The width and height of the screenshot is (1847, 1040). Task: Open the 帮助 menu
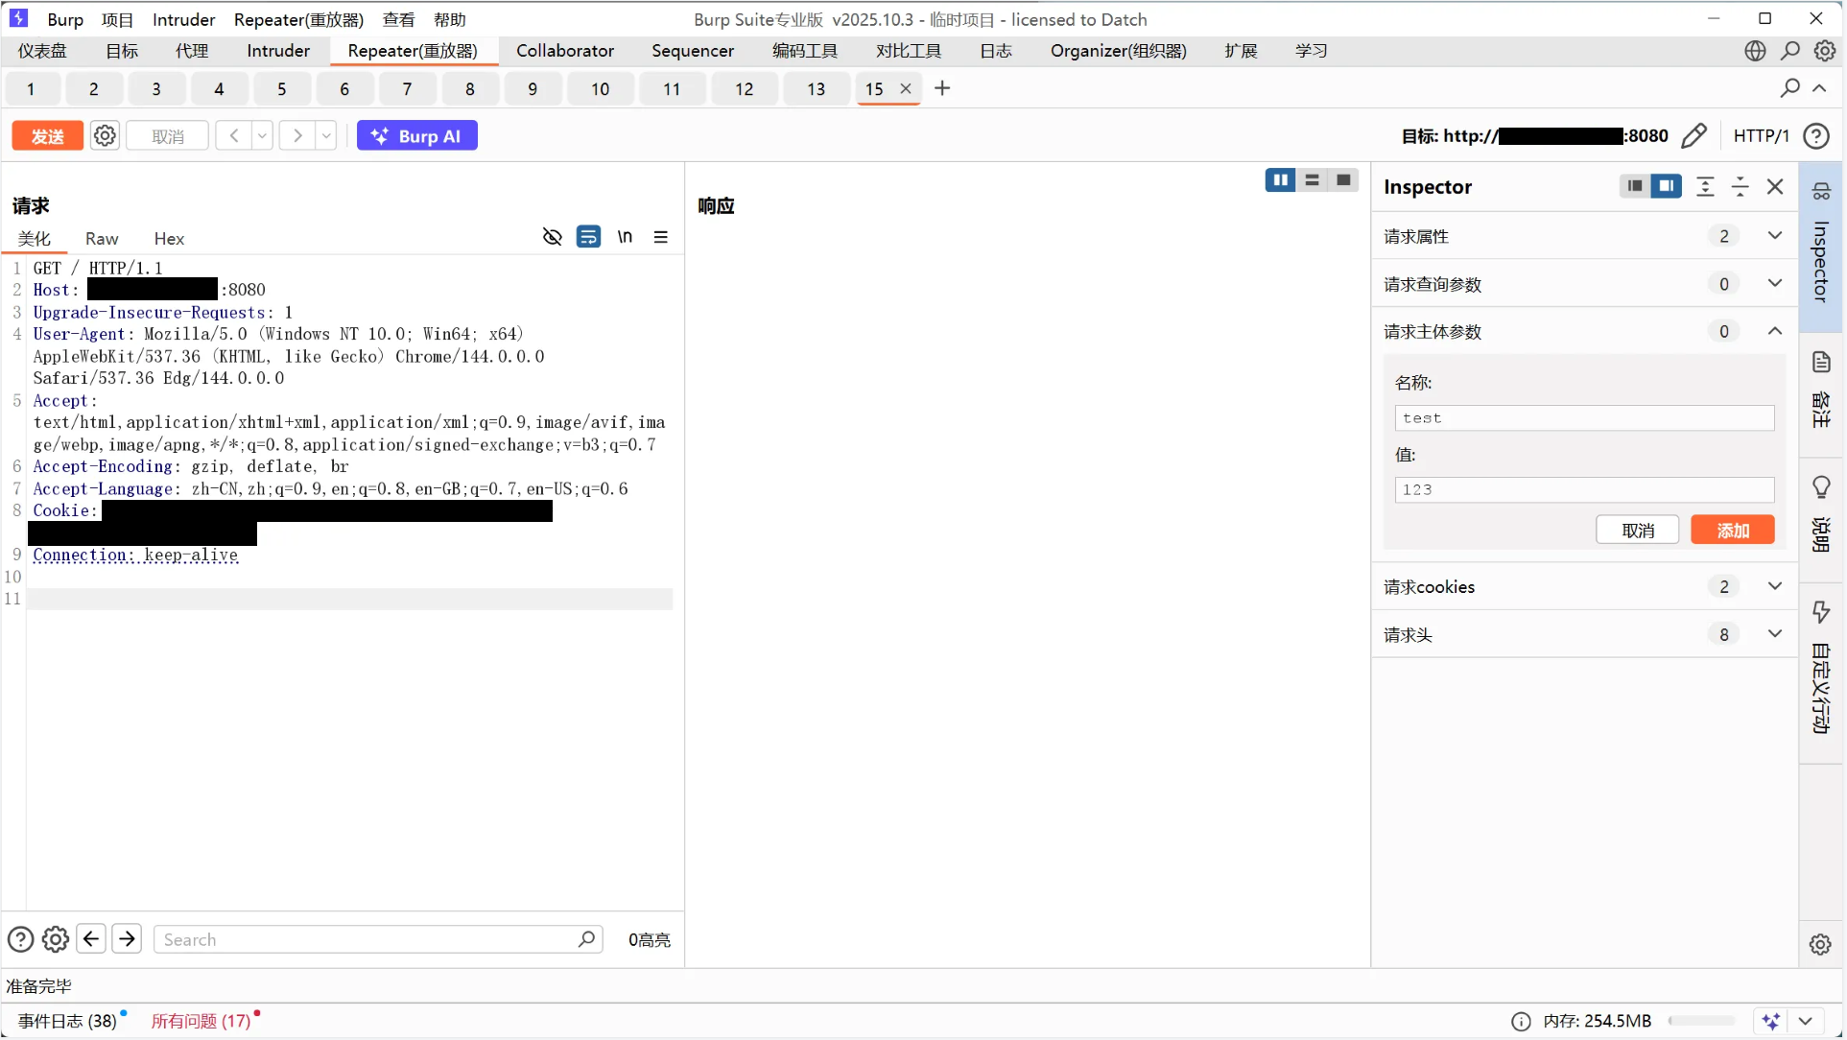449,19
